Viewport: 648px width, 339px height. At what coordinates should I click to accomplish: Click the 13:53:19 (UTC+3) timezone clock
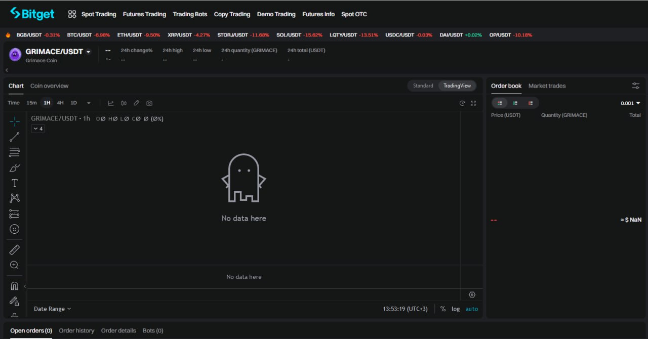point(405,309)
